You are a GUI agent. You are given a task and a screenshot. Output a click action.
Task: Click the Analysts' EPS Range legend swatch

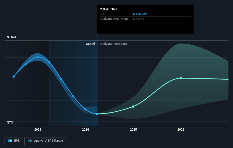pos(30,141)
